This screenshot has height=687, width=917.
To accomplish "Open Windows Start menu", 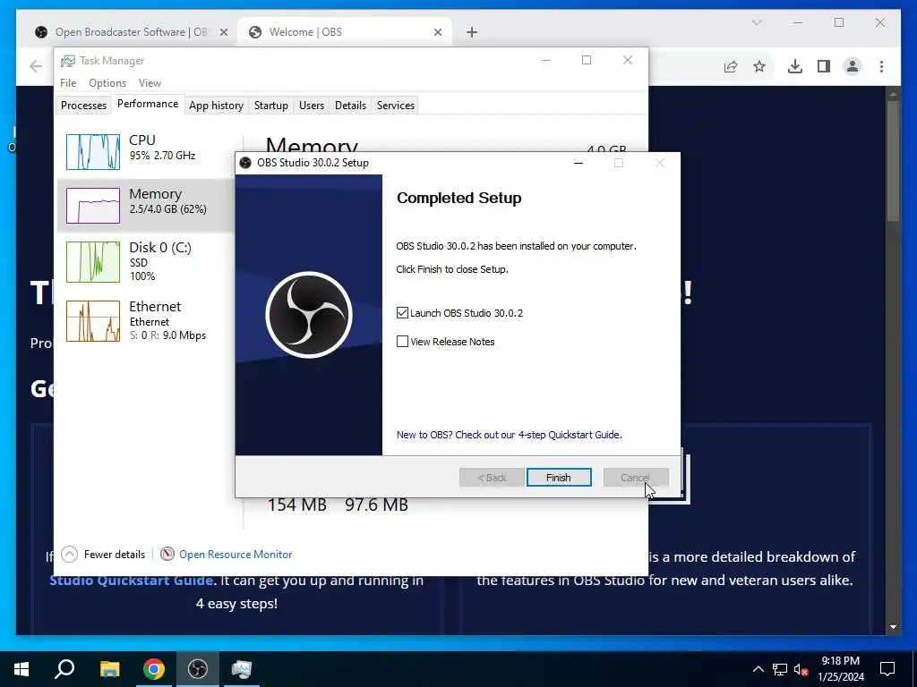I will pos(21,669).
